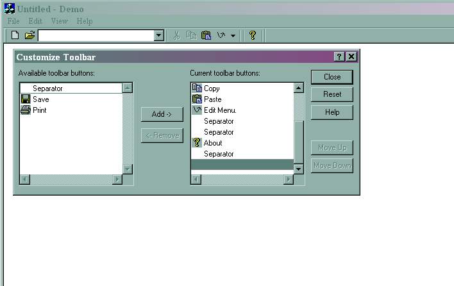Select Copy in current toolbar buttons list
The image size is (454, 286).
(211, 88)
